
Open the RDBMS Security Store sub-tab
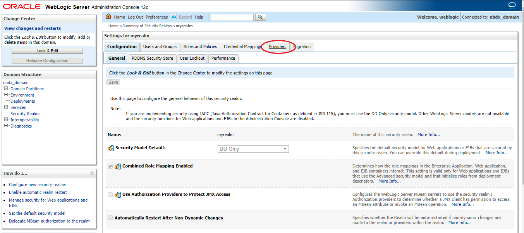coord(152,58)
